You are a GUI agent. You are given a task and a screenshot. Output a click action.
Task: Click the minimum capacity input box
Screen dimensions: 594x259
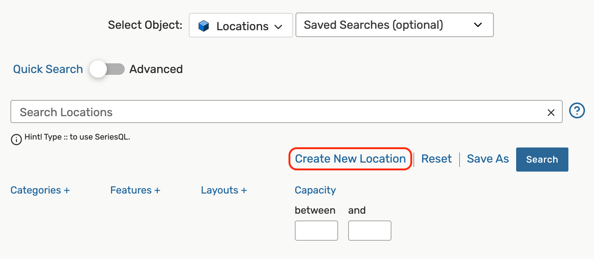tap(316, 231)
